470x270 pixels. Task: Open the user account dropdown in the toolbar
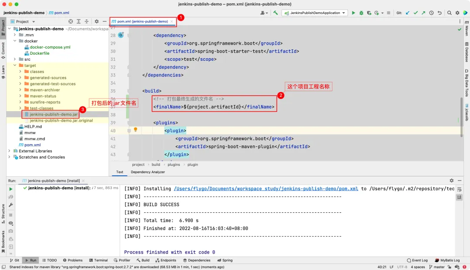(264, 13)
